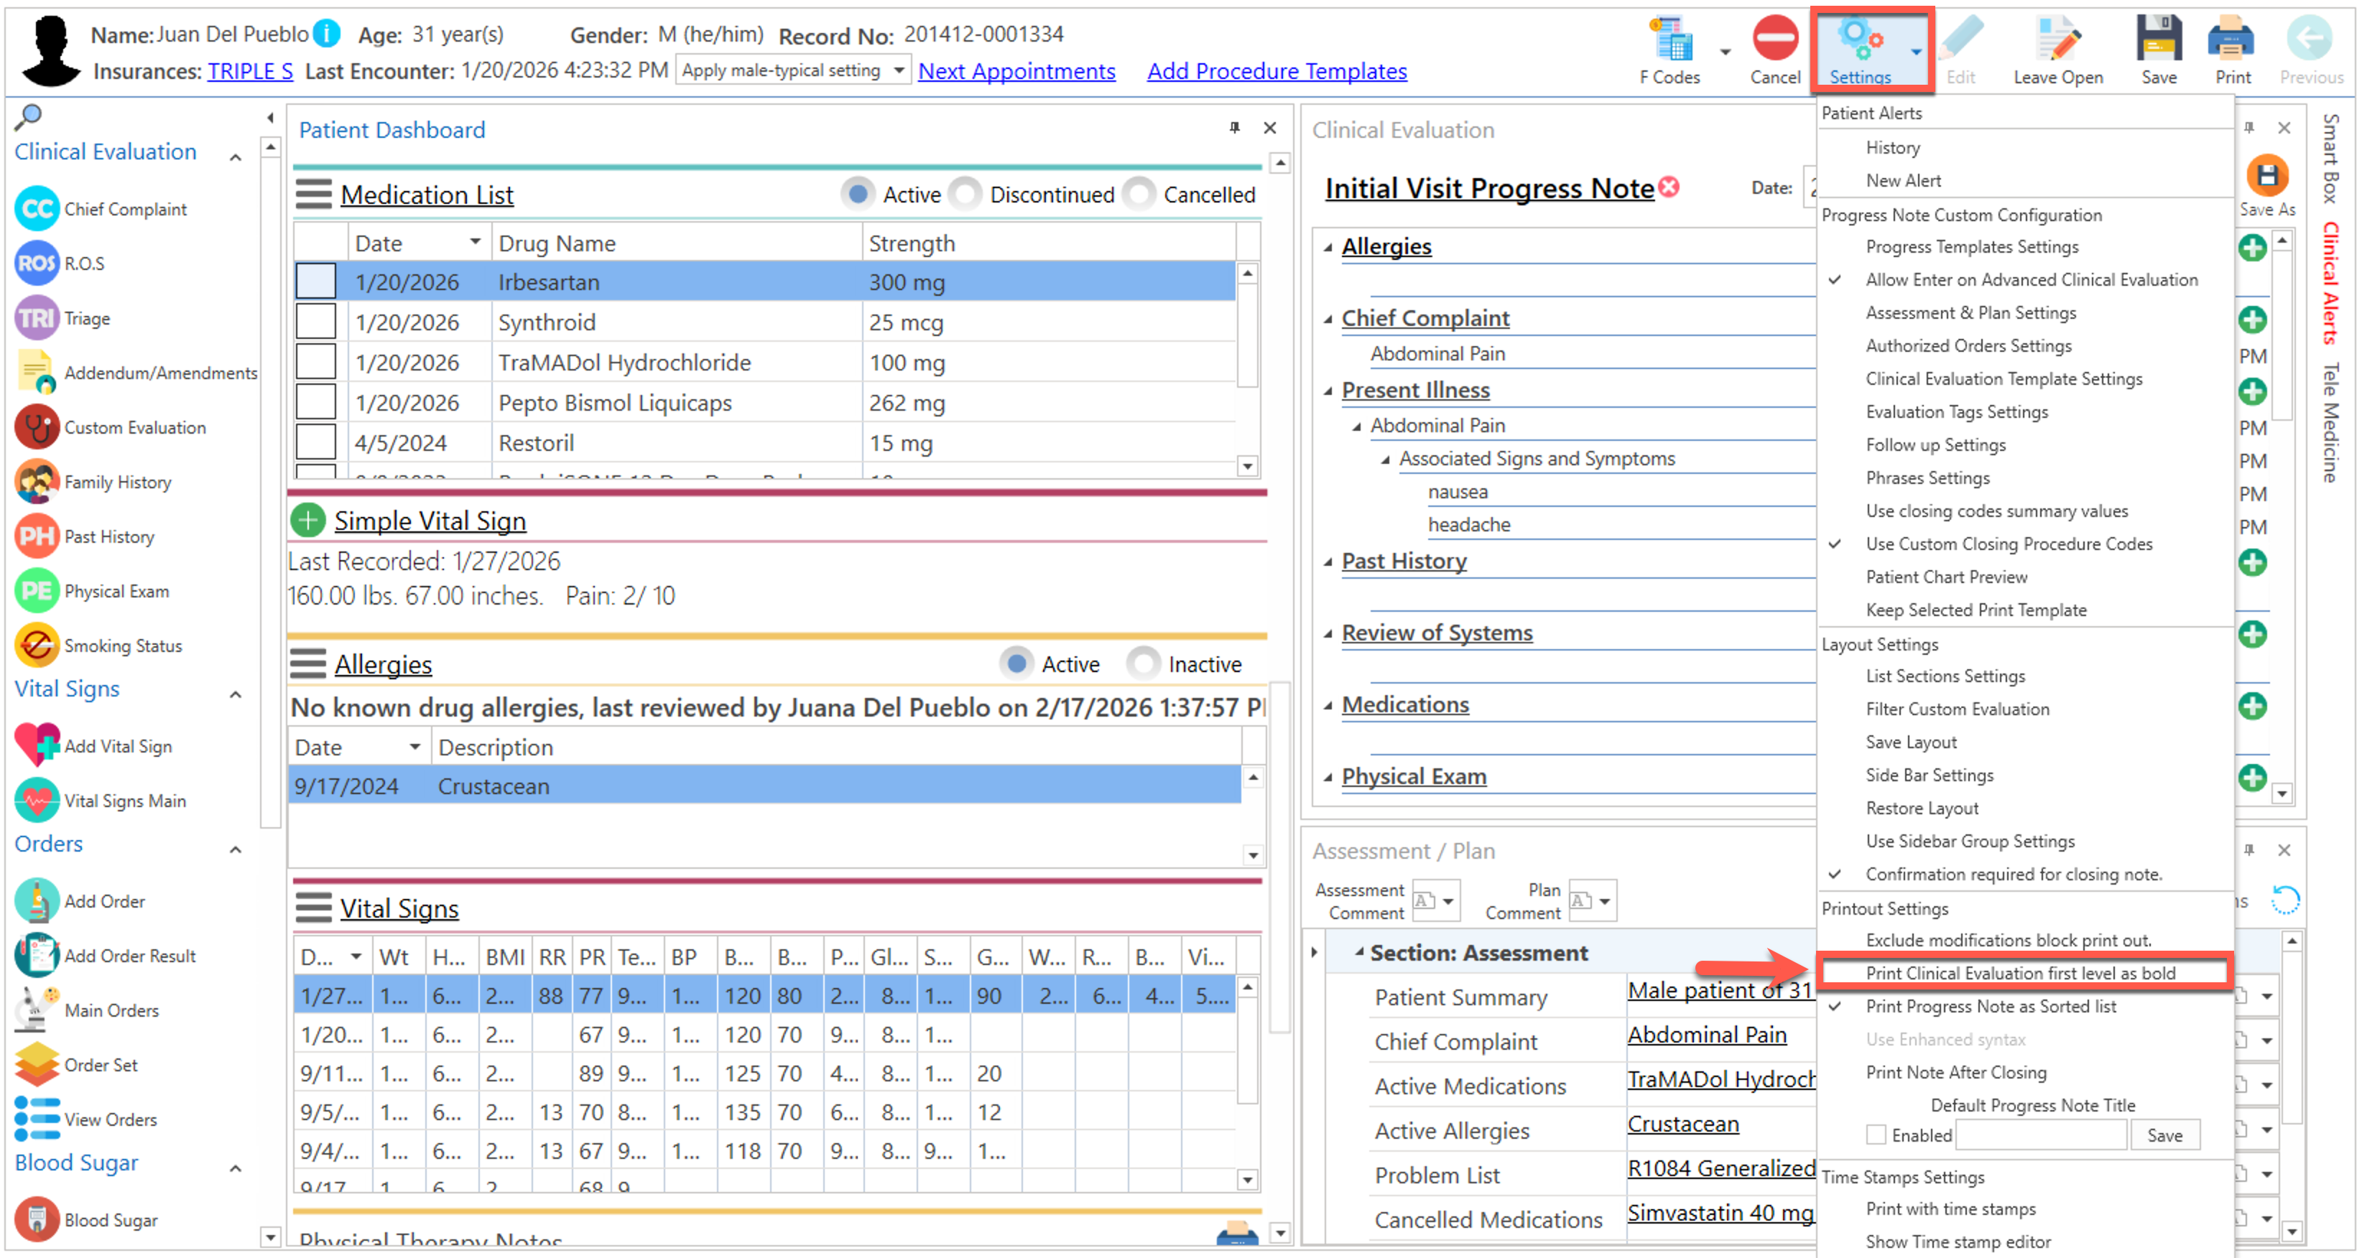Open Smoking Status sidebar item
This screenshot has width=2362, height=1258.
point(122,646)
